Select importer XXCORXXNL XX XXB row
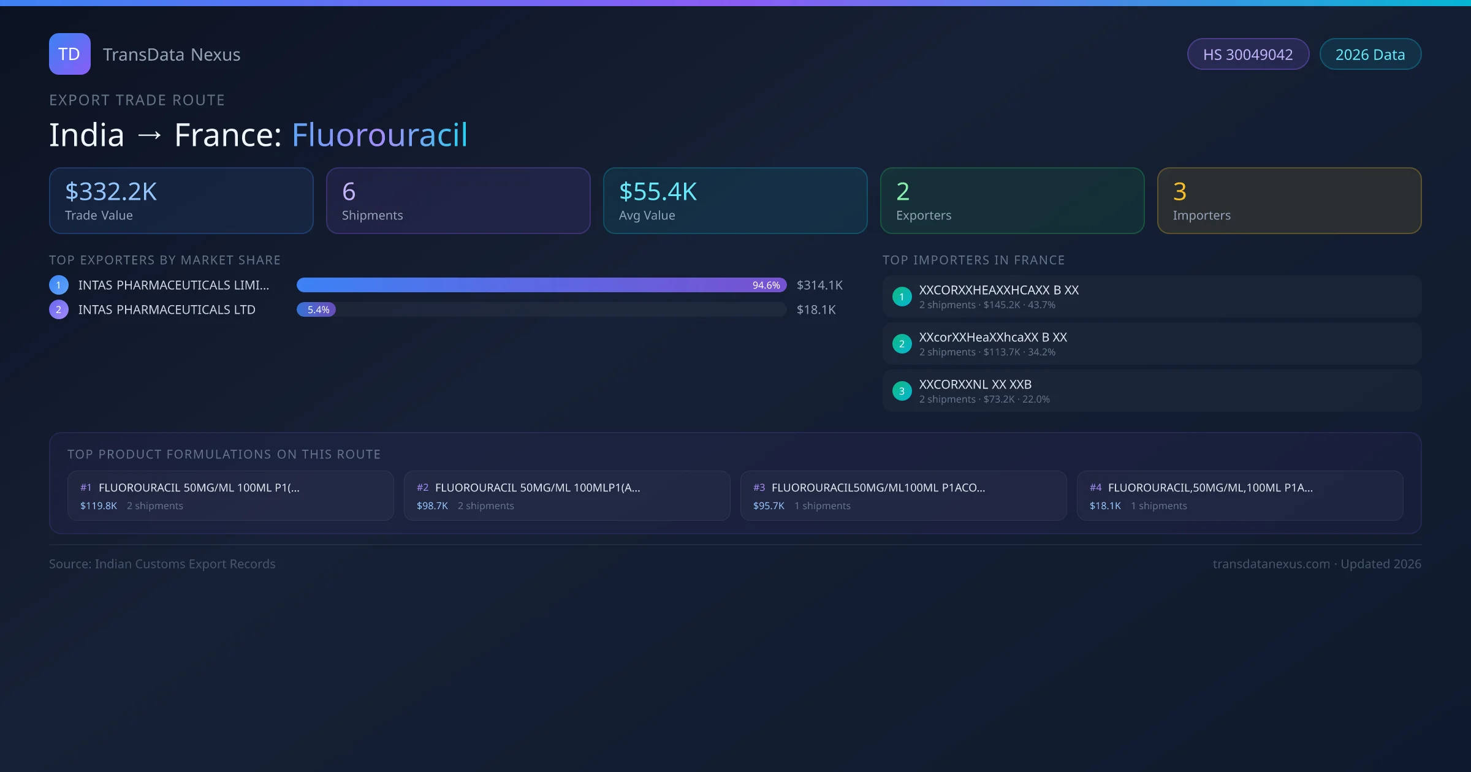1471x772 pixels. click(x=1151, y=391)
